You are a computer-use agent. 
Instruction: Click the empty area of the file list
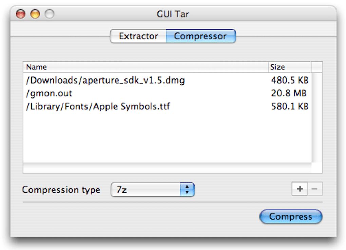166,139
